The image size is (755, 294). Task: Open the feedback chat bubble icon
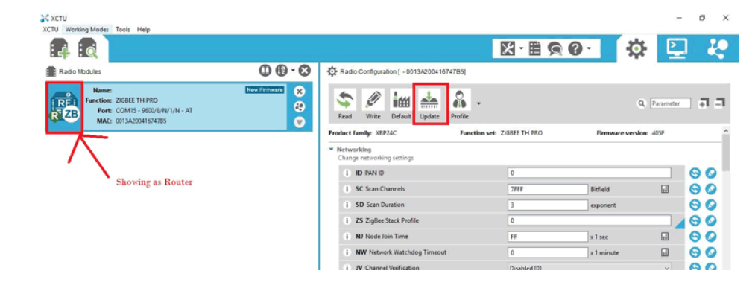click(555, 48)
